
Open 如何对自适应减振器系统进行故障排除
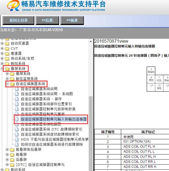(52, 144)
